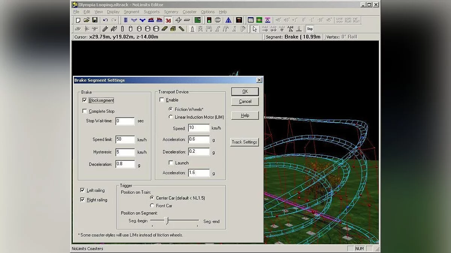Click the Brake Deceleration field showing 0.8
This screenshot has height=253, width=451.
pos(125,164)
